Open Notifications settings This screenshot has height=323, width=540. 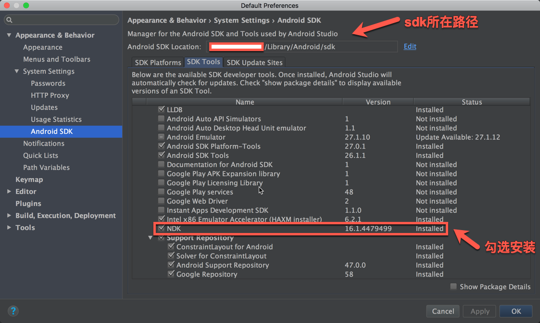pyautogui.click(x=44, y=143)
